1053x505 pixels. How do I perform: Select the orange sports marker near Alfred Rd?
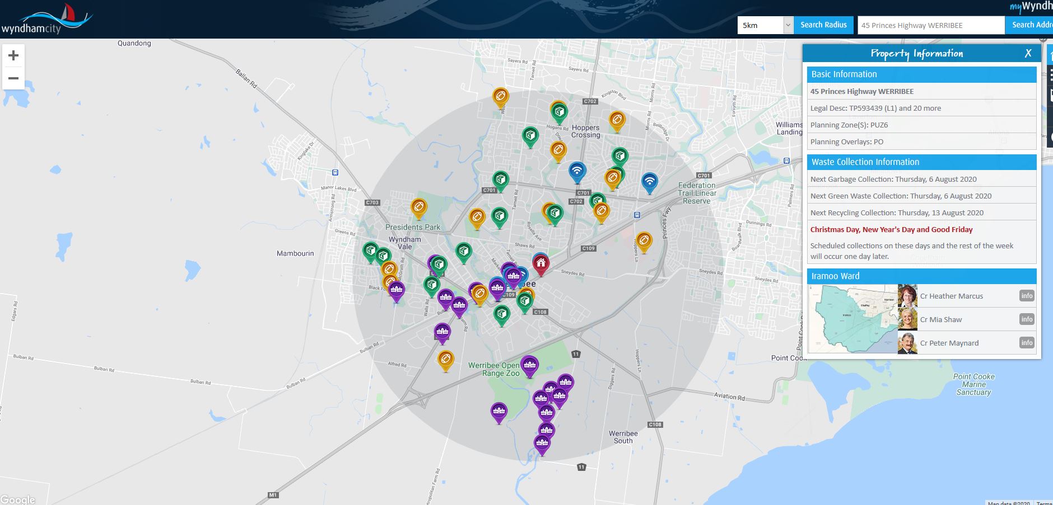tap(445, 360)
